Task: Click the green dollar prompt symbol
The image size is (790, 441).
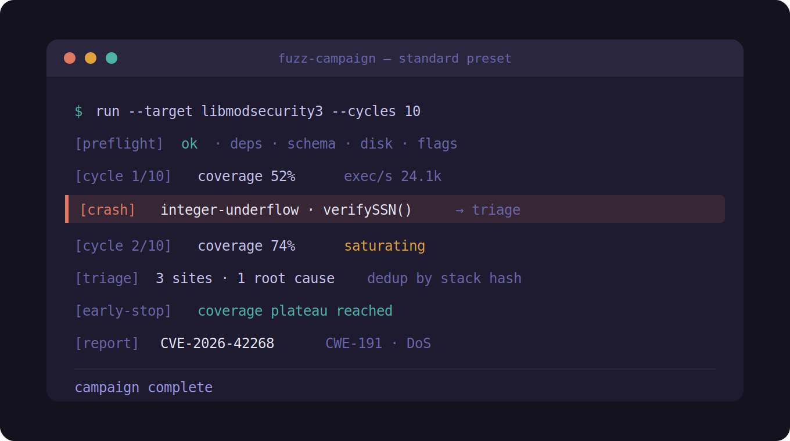Action: point(78,111)
